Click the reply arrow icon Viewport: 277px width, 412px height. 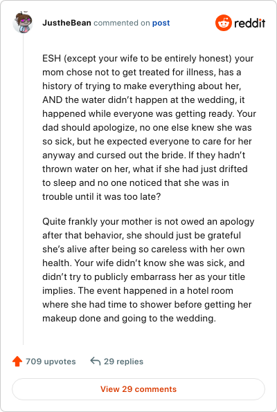pyautogui.click(x=96, y=362)
